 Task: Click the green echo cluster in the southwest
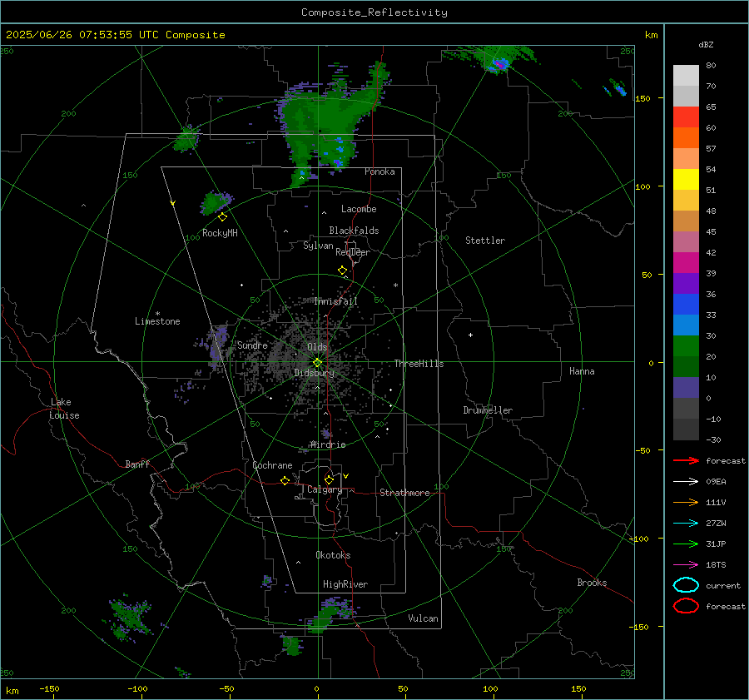click(131, 618)
